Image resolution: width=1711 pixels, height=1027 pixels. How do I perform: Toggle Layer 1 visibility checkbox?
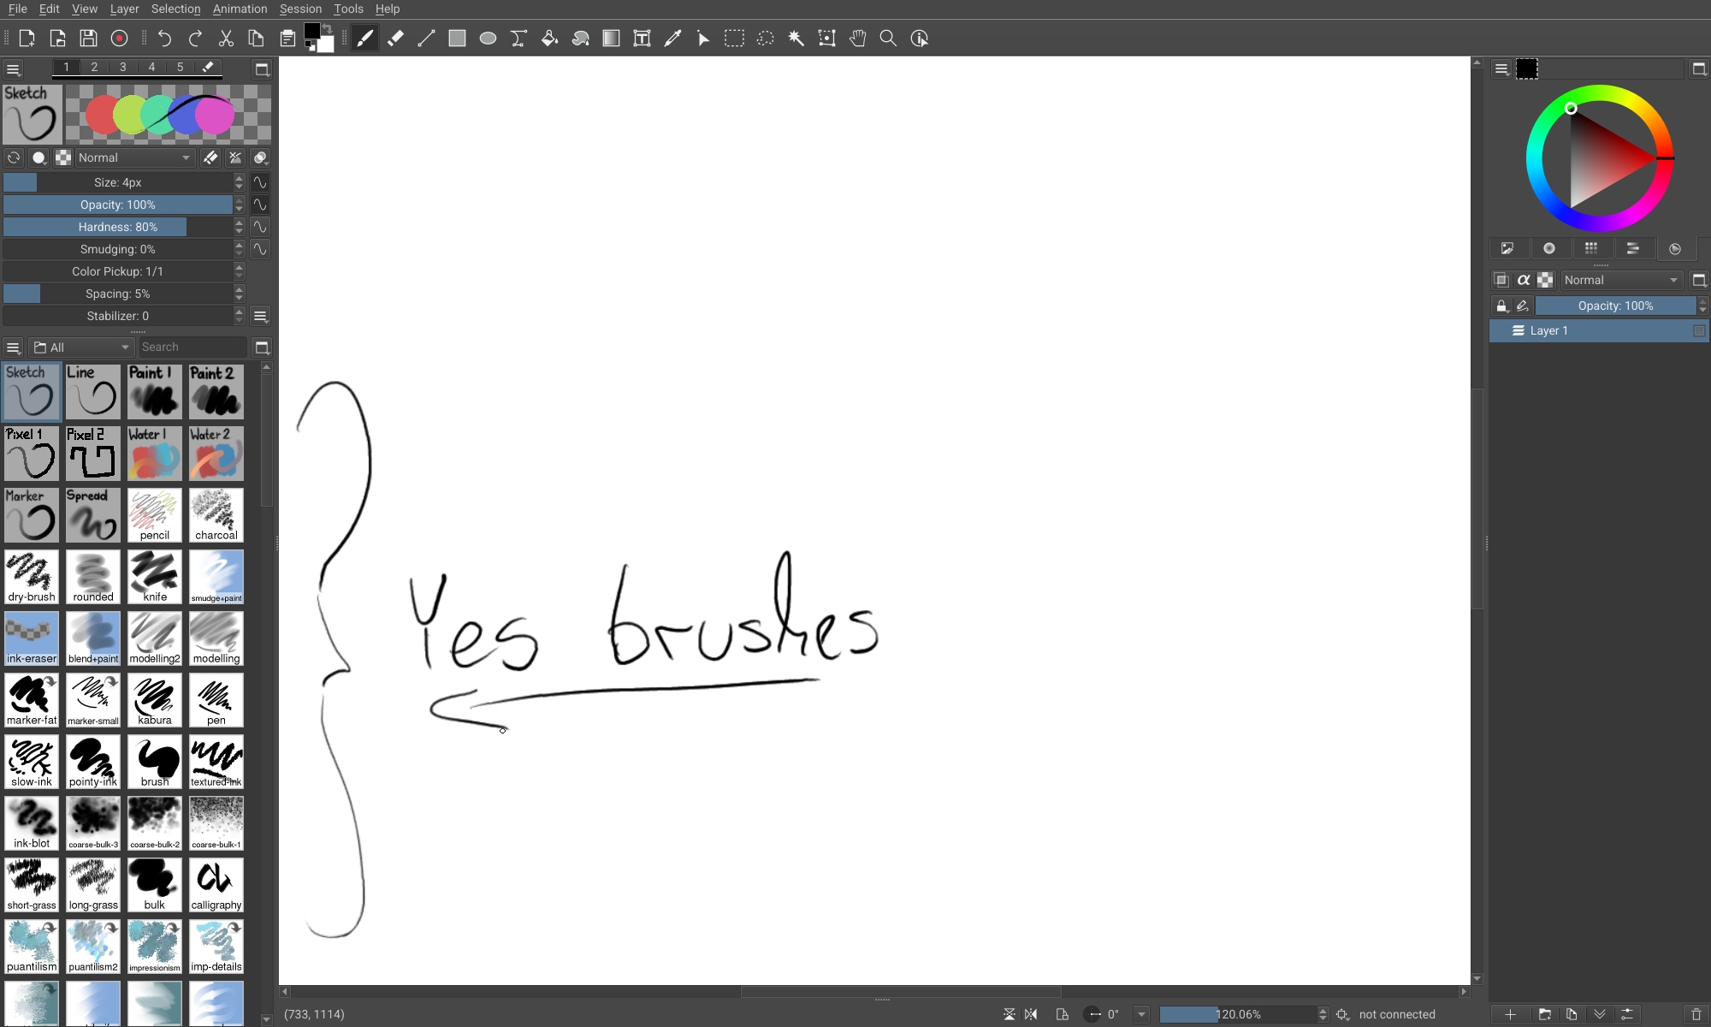tap(1699, 331)
